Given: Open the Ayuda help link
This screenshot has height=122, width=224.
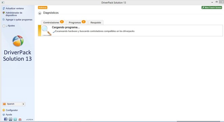Looking at the screenshot, I should click(x=9, y=115).
